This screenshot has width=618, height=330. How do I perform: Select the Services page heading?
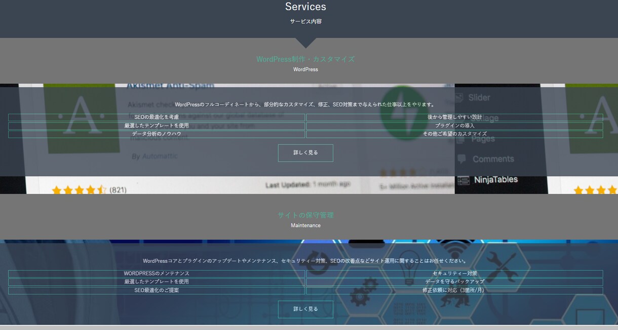click(305, 7)
